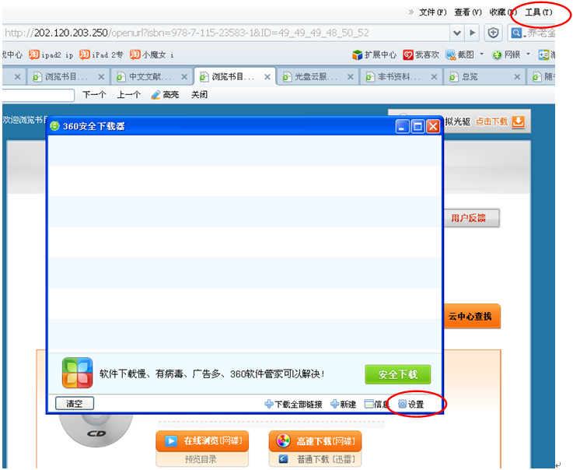This screenshot has height=470, width=573.
Task: Click the 截图 screenshot tool
Action: click(x=459, y=55)
